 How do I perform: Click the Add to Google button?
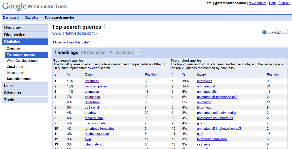click(x=275, y=32)
